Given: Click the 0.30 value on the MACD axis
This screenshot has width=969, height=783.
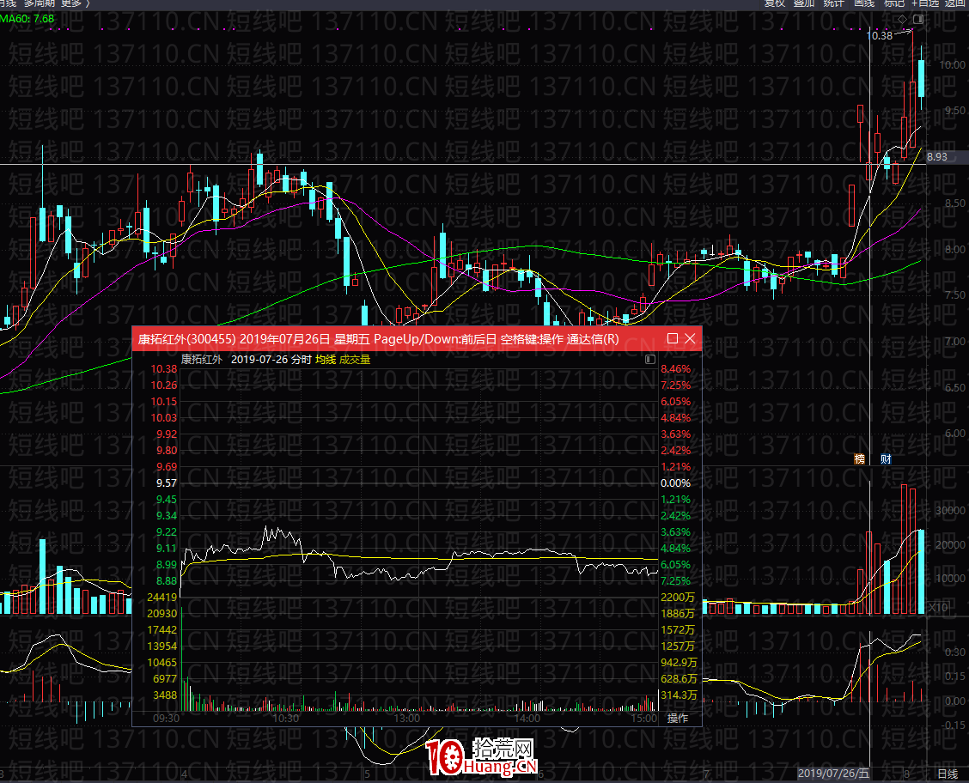Looking at the screenshot, I should click(954, 652).
